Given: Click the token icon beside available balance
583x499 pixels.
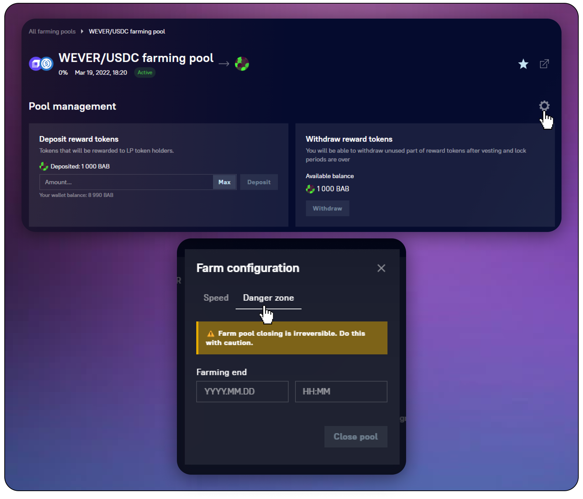Looking at the screenshot, I should point(310,189).
